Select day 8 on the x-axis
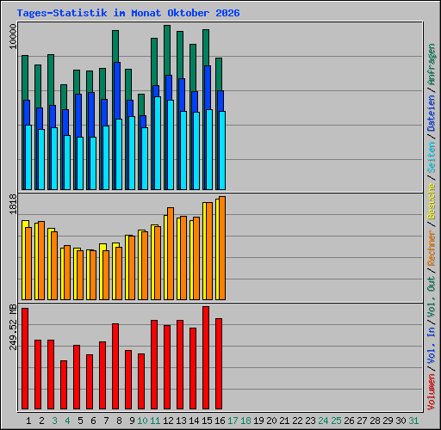The width and height of the screenshot is (441, 430). (x=119, y=421)
